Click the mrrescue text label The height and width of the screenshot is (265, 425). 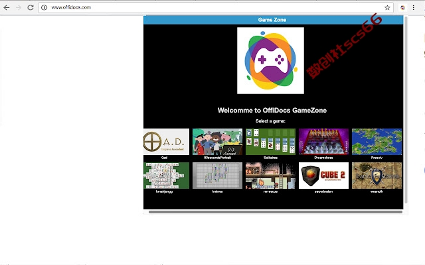270,191
